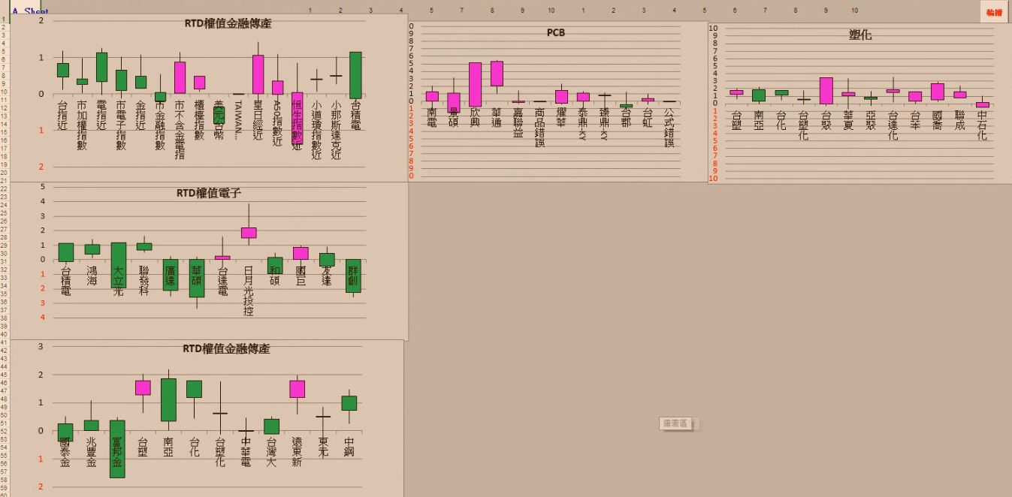
Task: Select the pink 國喬 candlestick in 塑化 chart
Action: (x=938, y=92)
